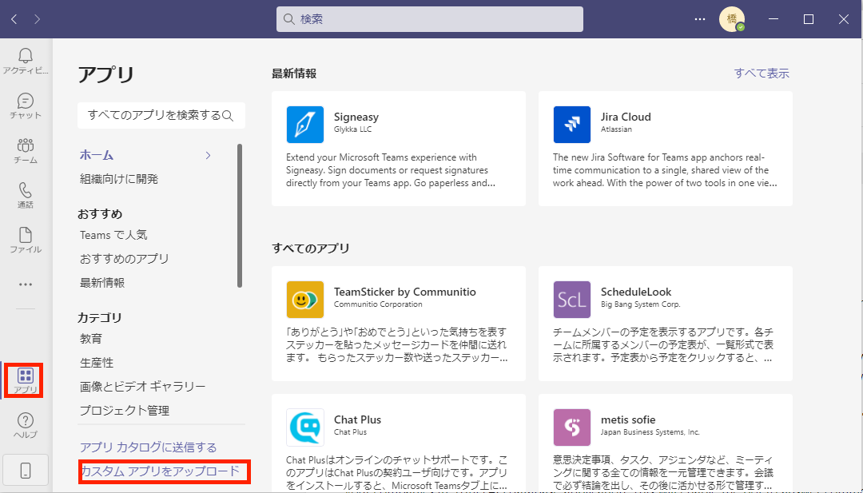Screen dimensions: 863x493
Task: Click Glykka LLC publisher name
Action: [353, 129]
